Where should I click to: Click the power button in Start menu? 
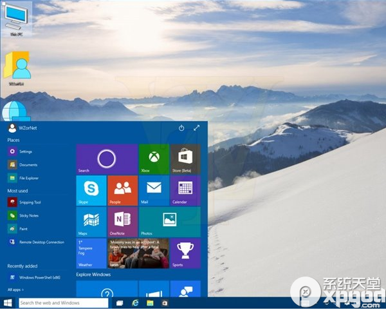(x=181, y=128)
